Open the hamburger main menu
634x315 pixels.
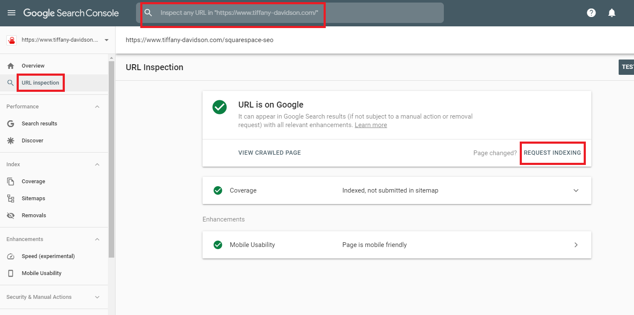coord(12,13)
